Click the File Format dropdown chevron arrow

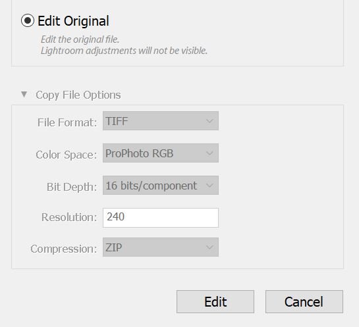coord(209,121)
